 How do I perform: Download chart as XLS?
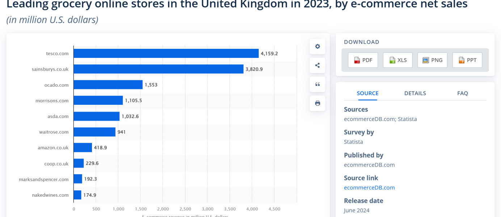[x=398, y=60]
